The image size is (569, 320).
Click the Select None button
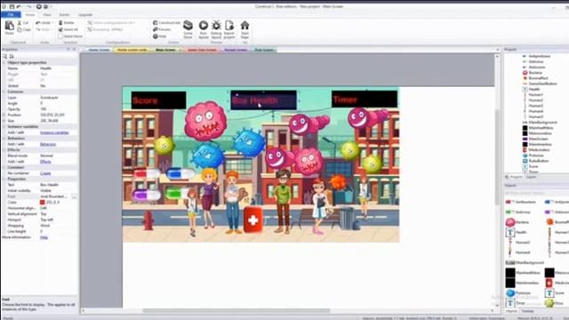pyautogui.click(x=70, y=36)
